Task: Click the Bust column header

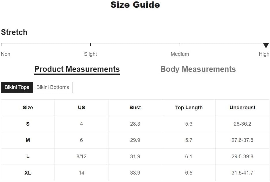Action: pyautogui.click(x=135, y=108)
